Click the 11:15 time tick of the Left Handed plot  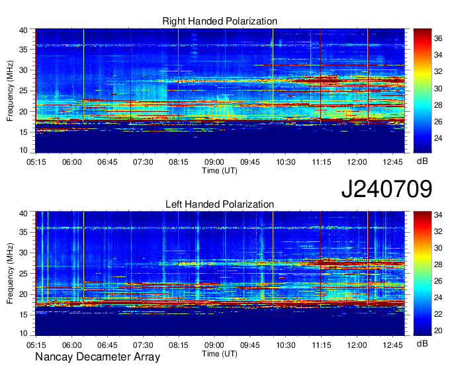point(322,345)
